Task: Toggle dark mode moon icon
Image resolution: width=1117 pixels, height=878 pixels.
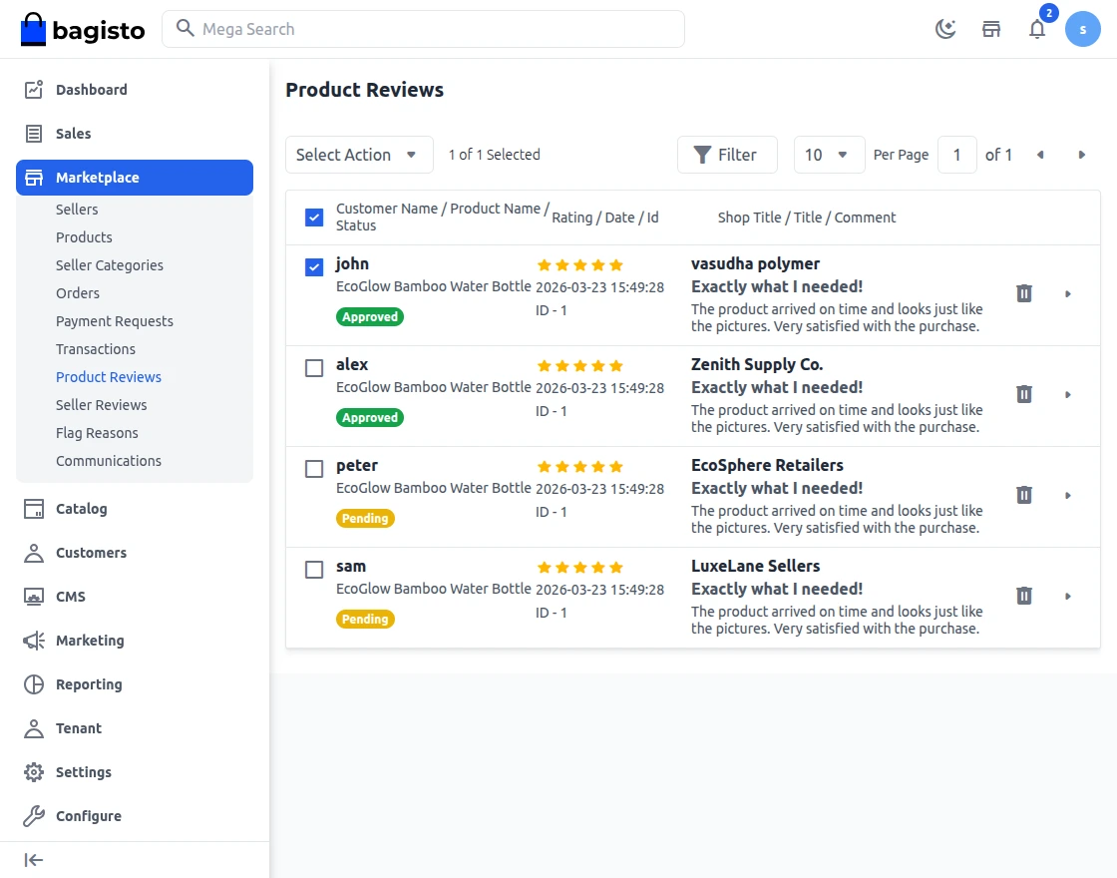Action: tap(945, 29)
